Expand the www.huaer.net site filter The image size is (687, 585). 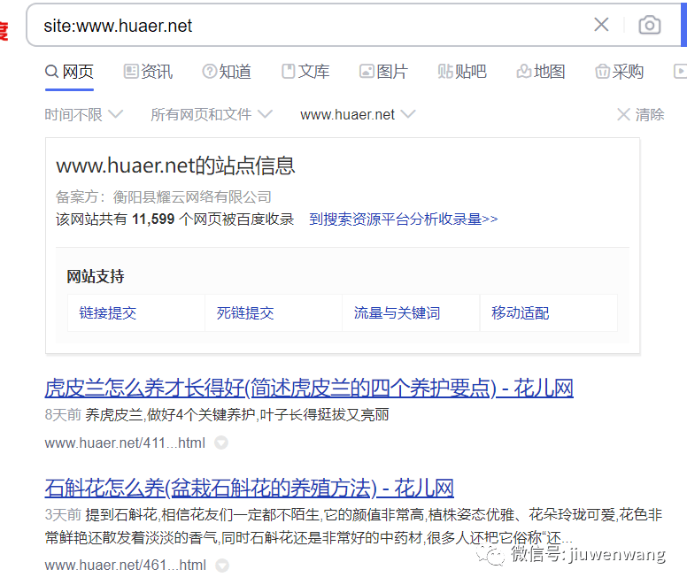358,115
